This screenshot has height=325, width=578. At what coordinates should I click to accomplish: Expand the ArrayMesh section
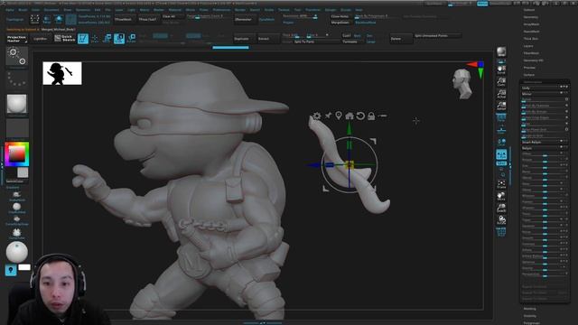click(x=531, y=24)
